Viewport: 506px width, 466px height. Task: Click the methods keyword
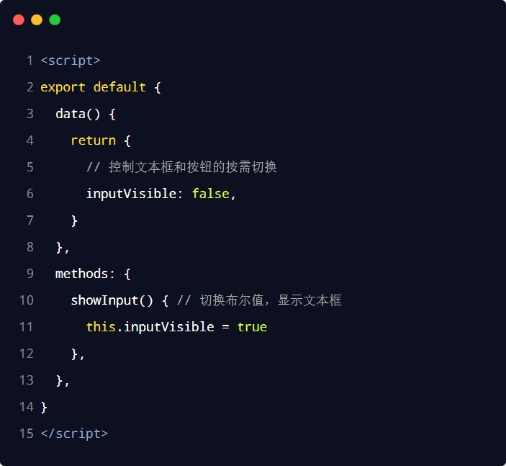81,274
